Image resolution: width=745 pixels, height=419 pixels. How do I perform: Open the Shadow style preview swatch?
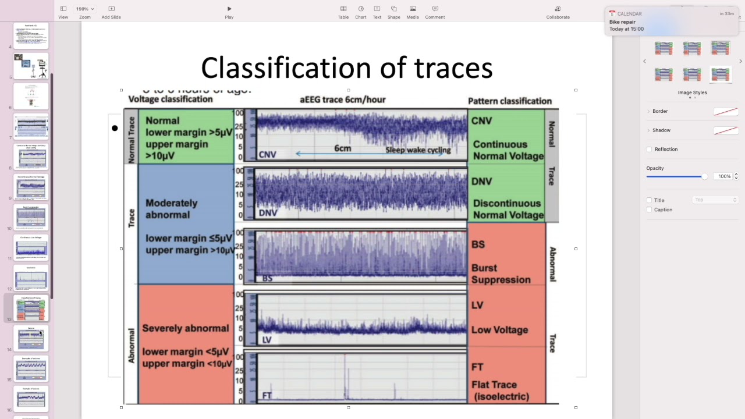726,131
